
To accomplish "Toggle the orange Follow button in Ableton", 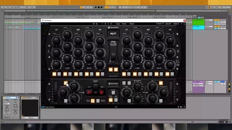I will [81, 7].
